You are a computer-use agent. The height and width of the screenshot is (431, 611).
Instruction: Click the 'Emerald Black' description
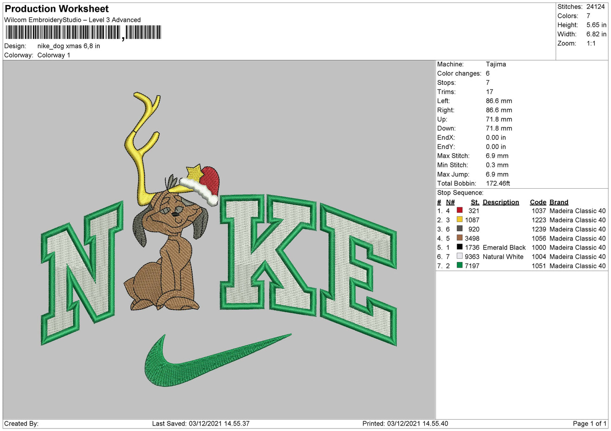click(504, 247)
